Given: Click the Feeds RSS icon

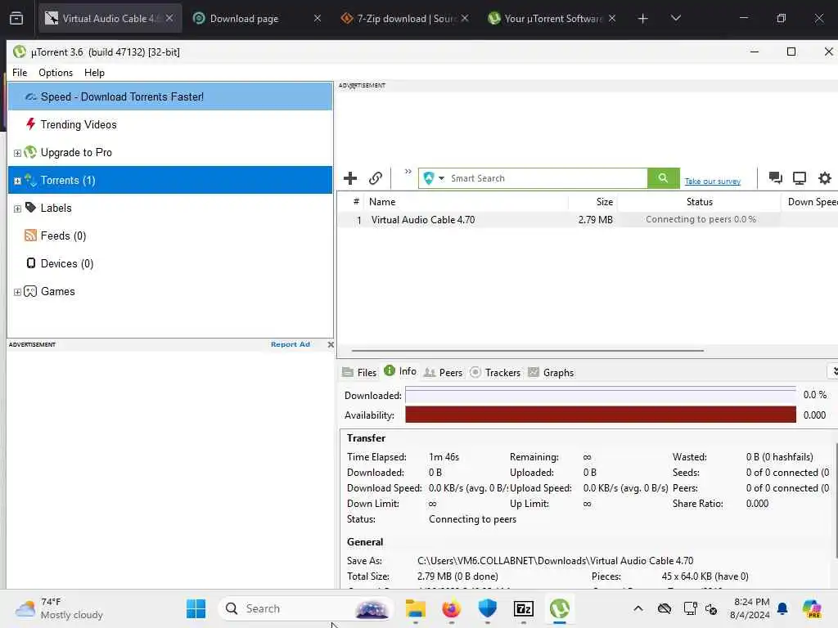Looking at the screenshot, I should (31, 235).
